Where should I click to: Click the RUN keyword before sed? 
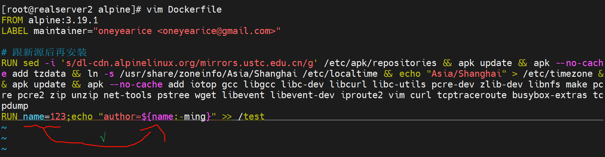click(9, 63)
